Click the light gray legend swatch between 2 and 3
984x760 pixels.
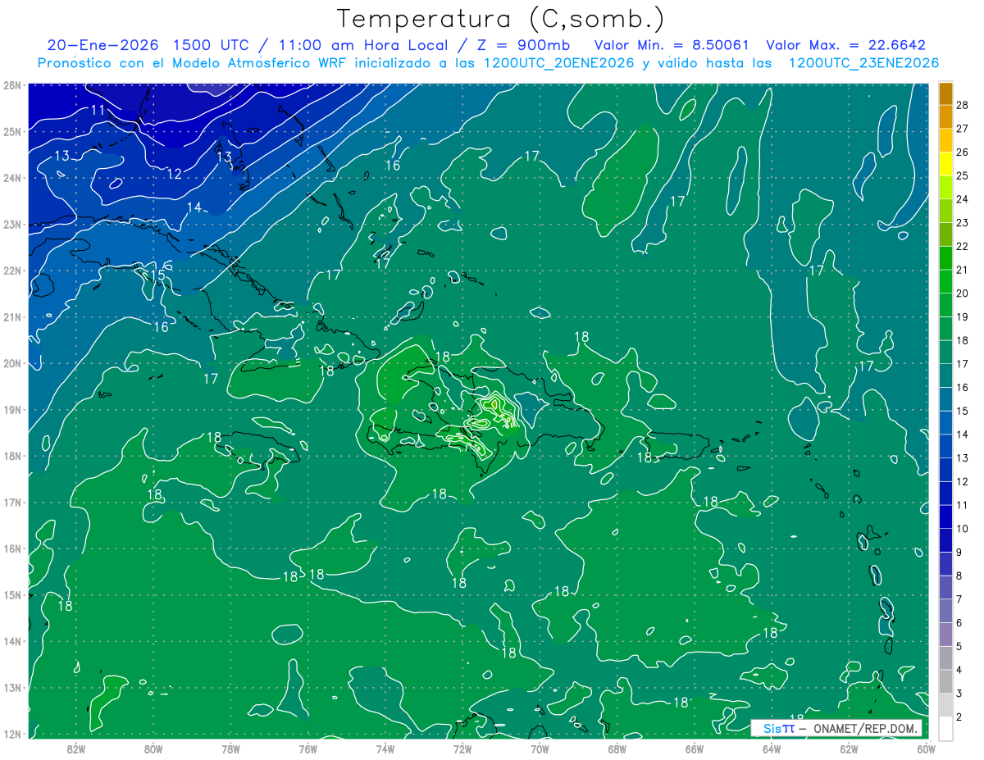click(x=945, y=704)
